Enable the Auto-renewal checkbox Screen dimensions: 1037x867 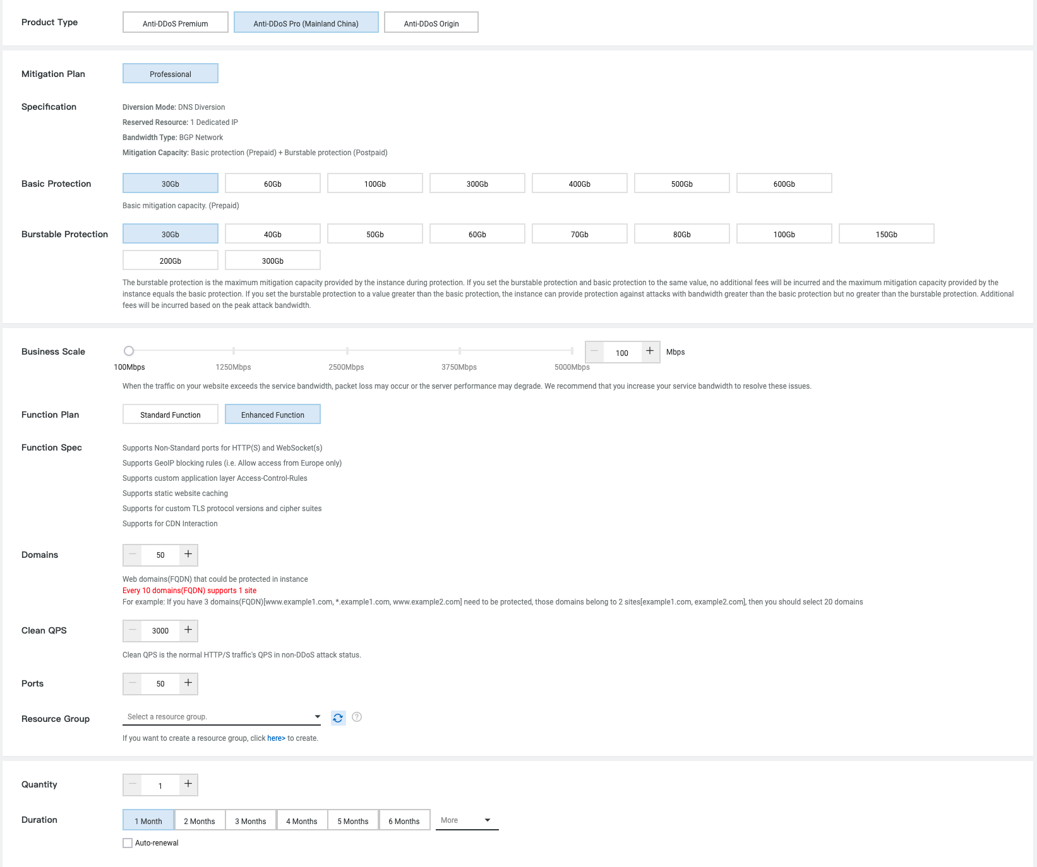(x=128, y=843)
